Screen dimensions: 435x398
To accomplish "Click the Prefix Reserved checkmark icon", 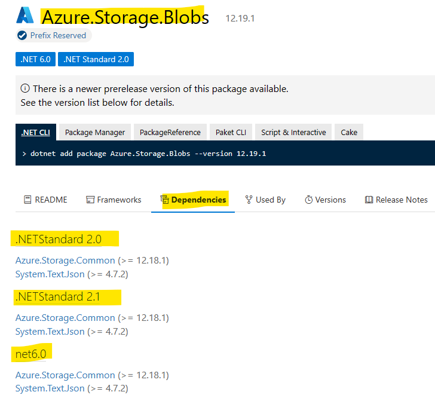I will click(x=22, y=35).
